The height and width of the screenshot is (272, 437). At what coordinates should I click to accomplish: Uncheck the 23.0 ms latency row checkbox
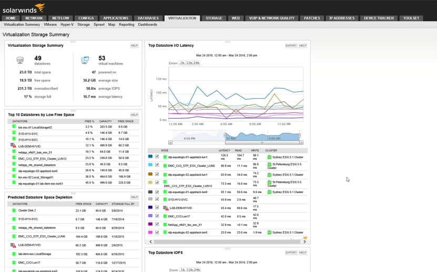(157, 232)
